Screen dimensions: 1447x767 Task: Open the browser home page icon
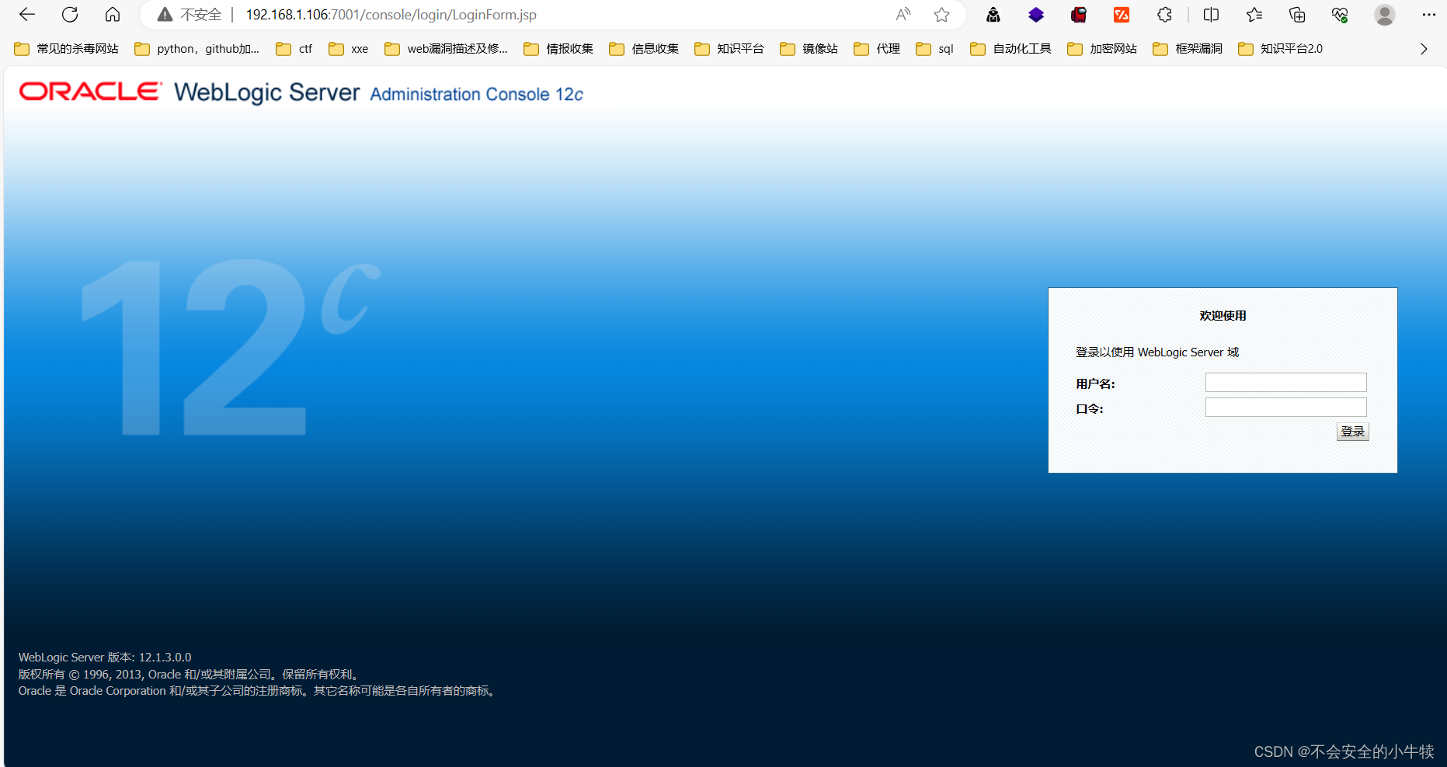tap(113, 15)
